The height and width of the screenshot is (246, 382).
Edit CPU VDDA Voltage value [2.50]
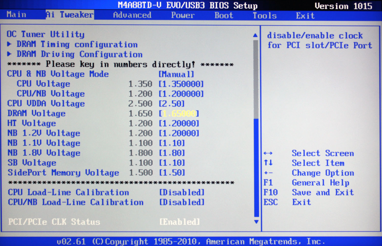coord(172,104)
